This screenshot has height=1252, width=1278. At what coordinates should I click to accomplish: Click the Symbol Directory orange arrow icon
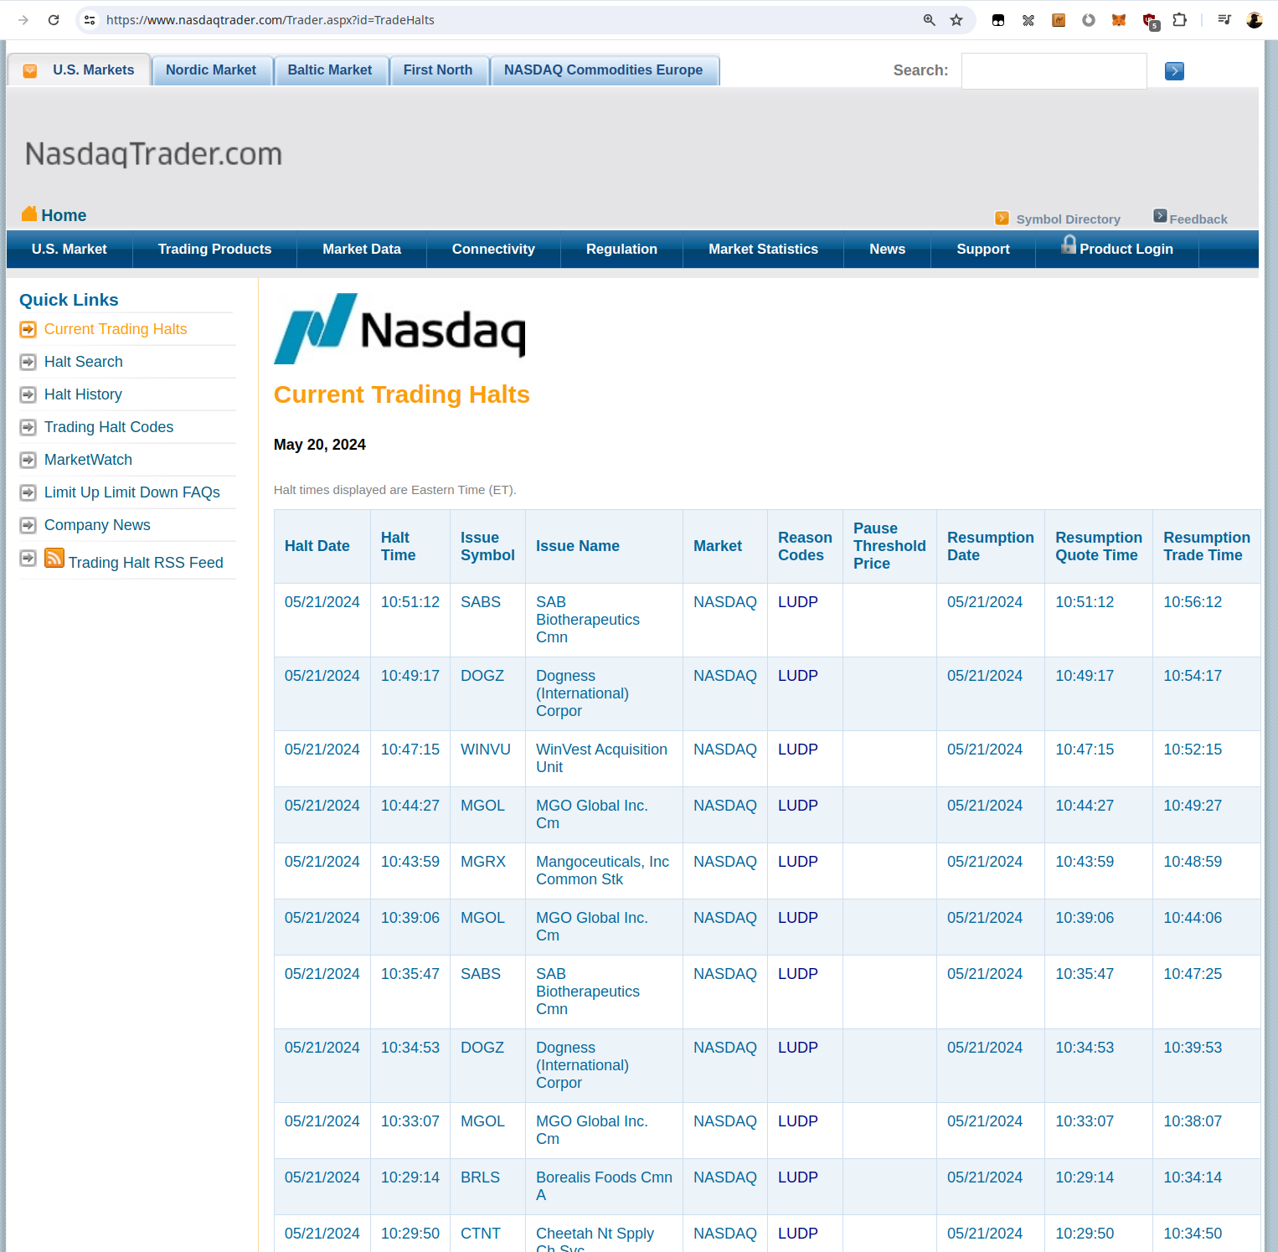1002,219
